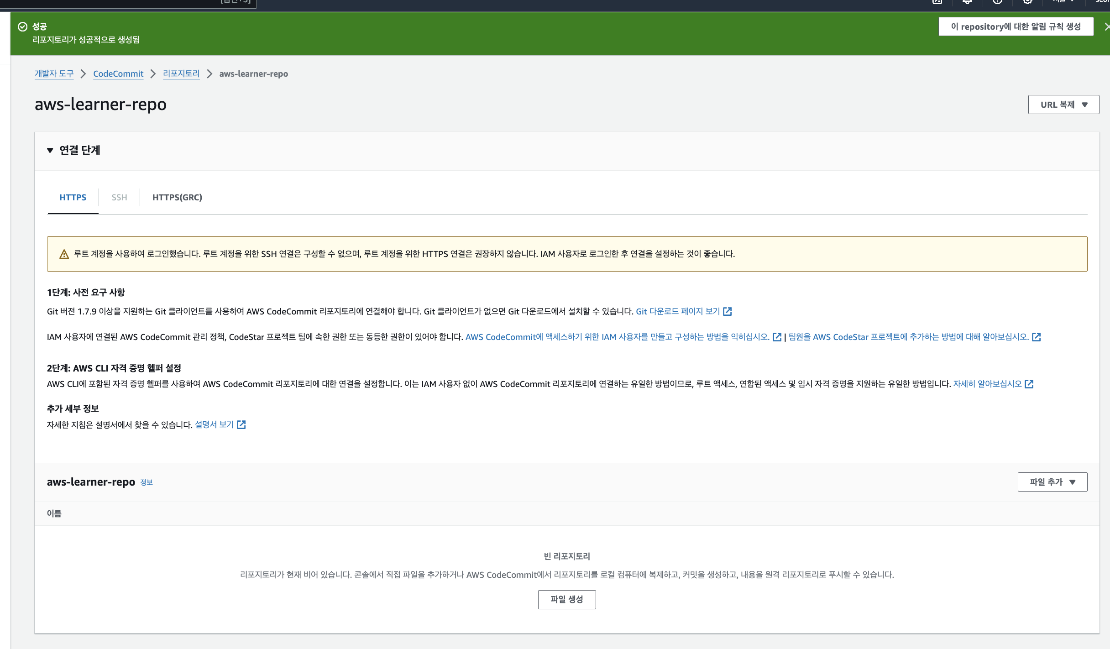Navigate to 리포지토리 breadcrumb

pos(181,73)
